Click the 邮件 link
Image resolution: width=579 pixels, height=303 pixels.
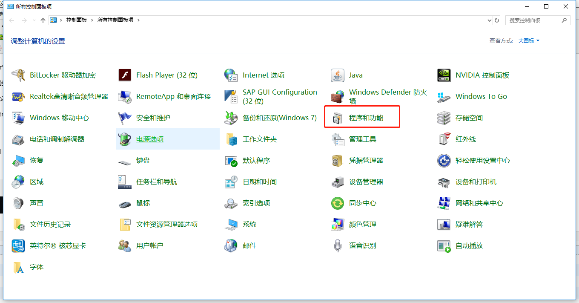(249, 246)
